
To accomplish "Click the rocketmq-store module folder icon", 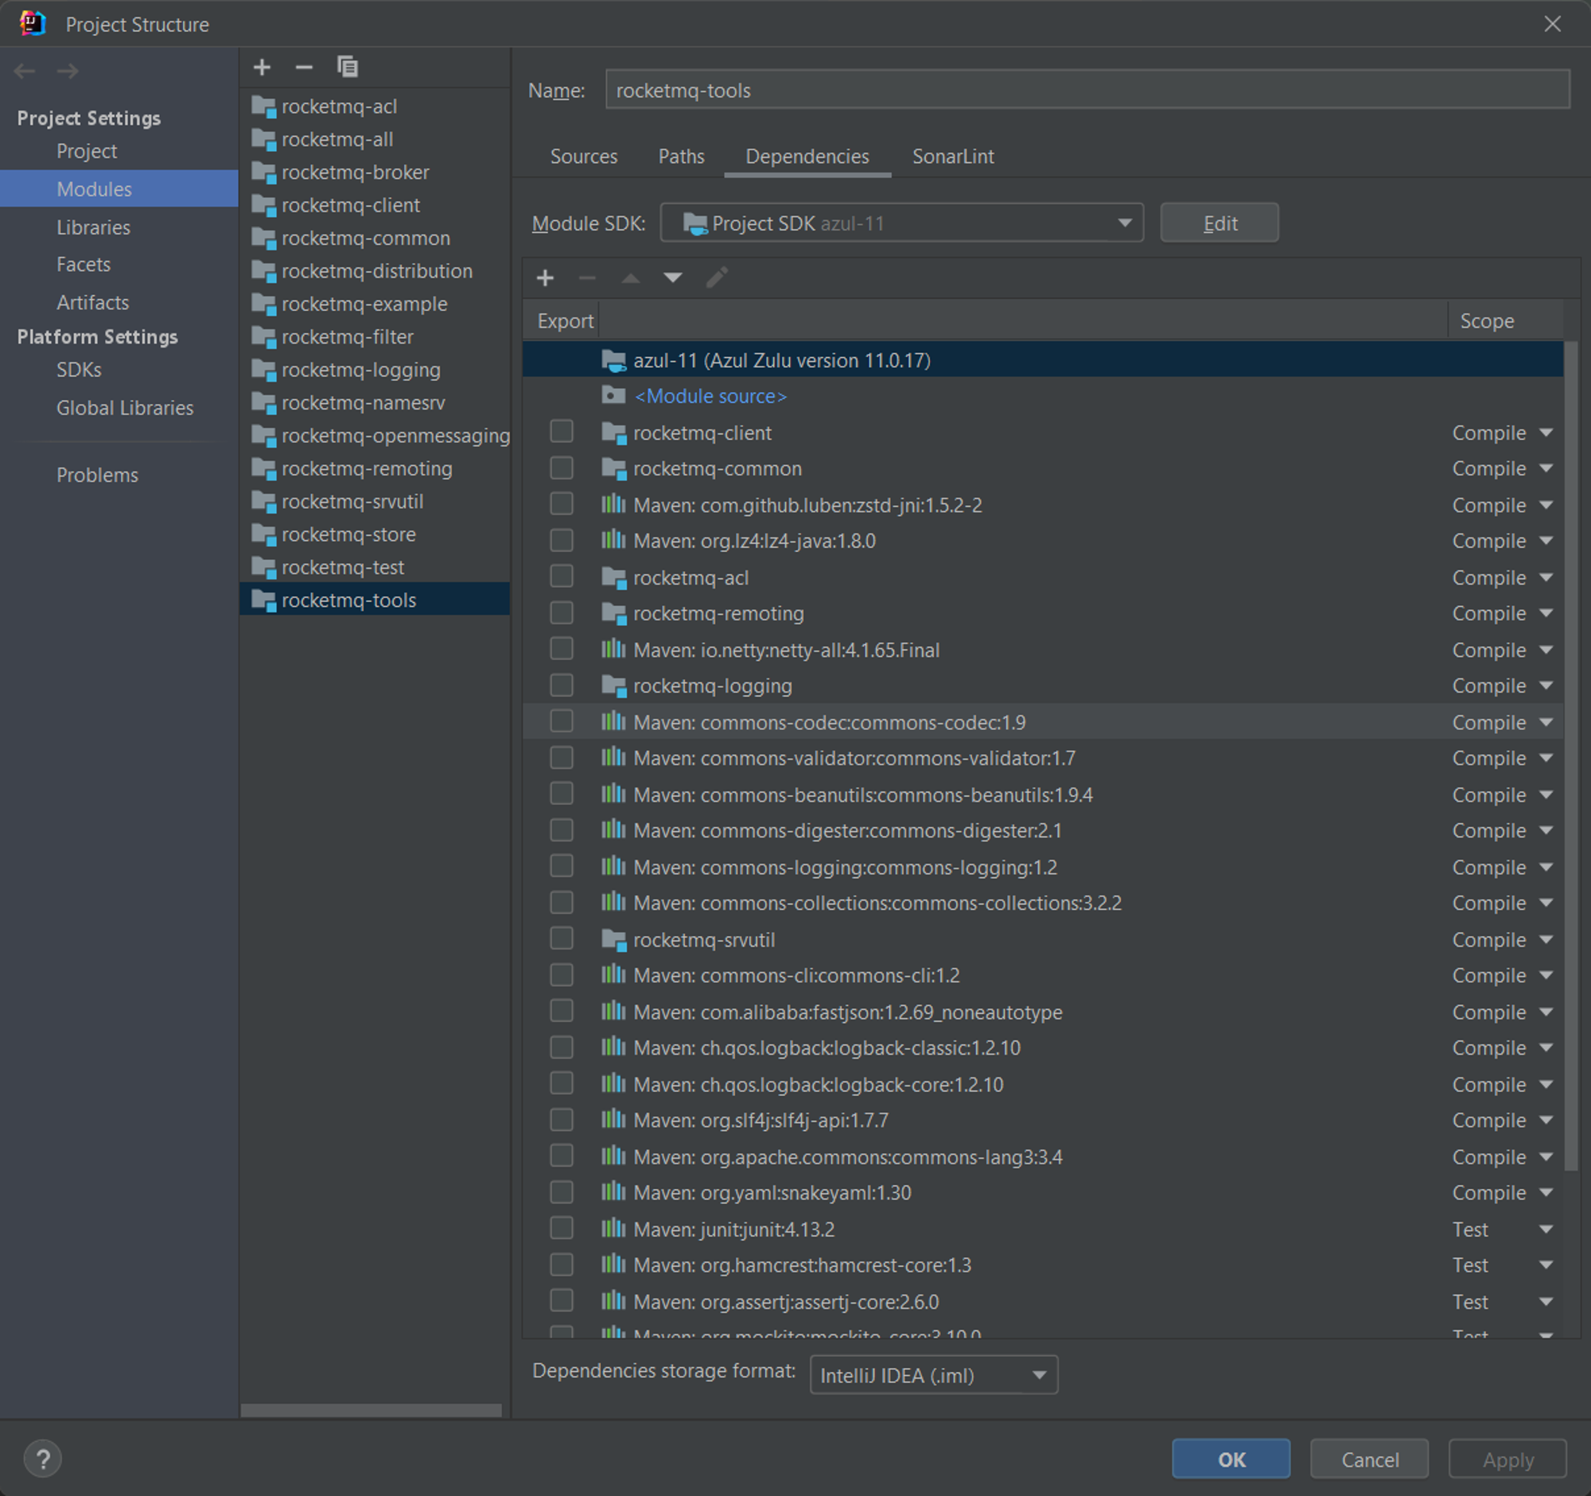I will (x=264, y=534).
